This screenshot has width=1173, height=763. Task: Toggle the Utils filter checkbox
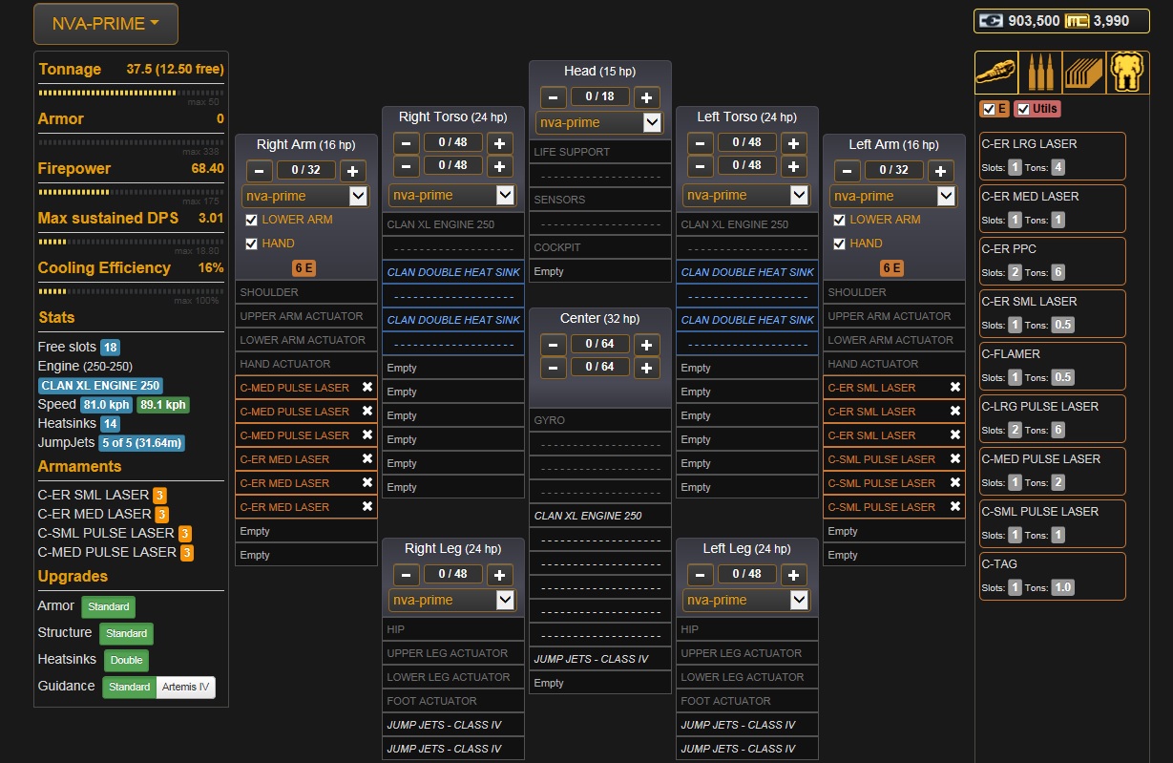[1022, 109]
